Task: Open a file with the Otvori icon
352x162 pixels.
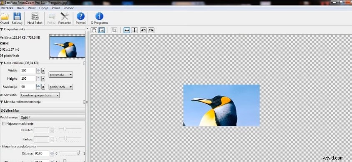Action: point(4,18)
